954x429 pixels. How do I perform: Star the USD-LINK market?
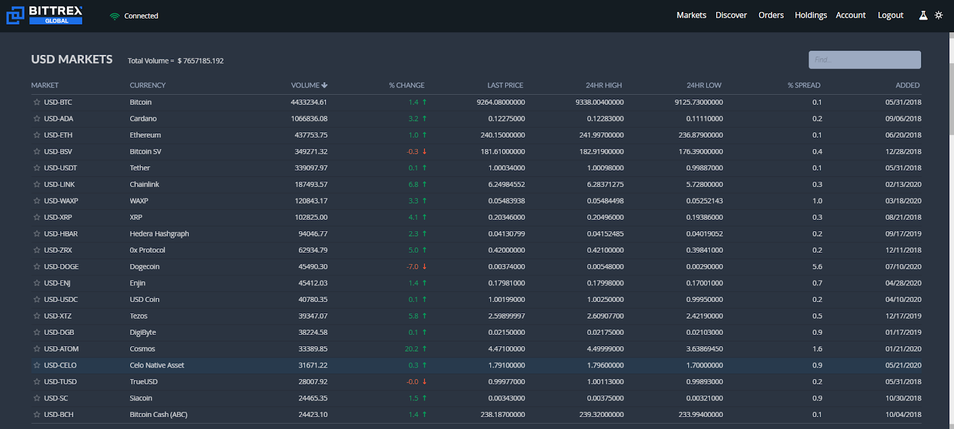pyautogui.click(x=37, y=185)
